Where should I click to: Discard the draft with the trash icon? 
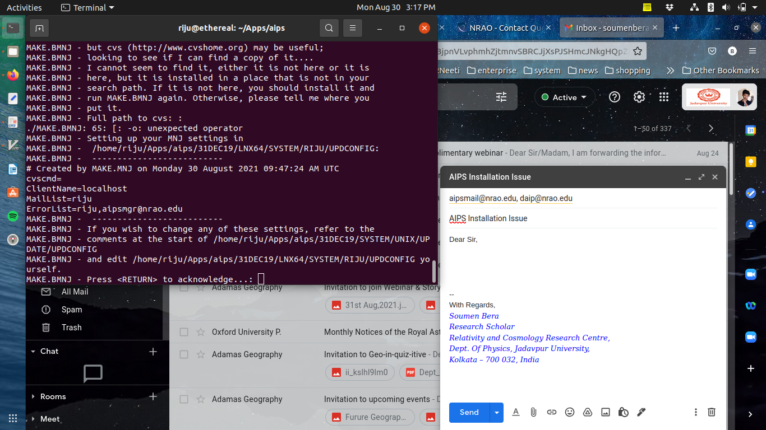click(x=712, y=412)
